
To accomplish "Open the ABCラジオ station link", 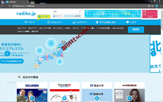I will [x=22, y=28].
